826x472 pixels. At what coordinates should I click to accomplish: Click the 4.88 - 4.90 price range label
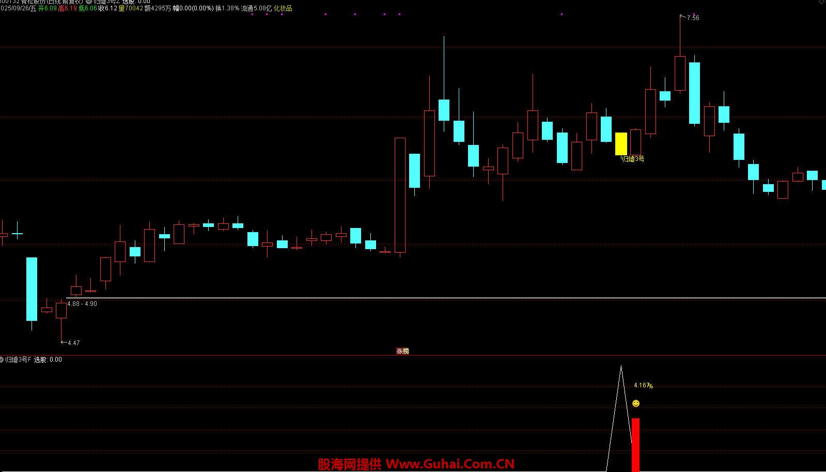82,304
